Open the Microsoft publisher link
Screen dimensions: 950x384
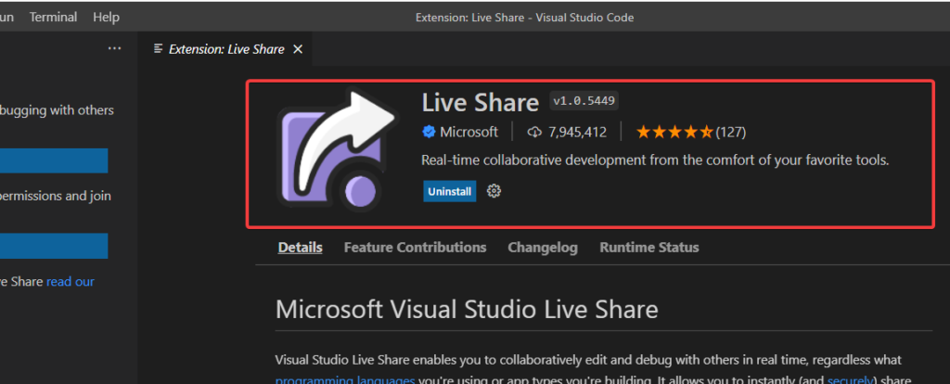pyautogui.click(x=469, y=132)
